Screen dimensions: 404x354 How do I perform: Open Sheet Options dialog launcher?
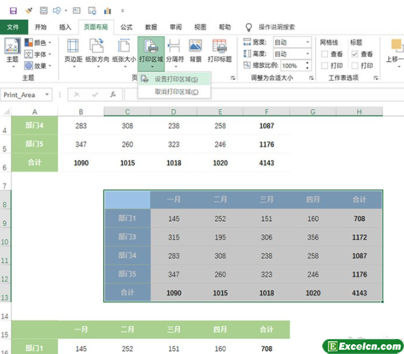click(376, 78)
